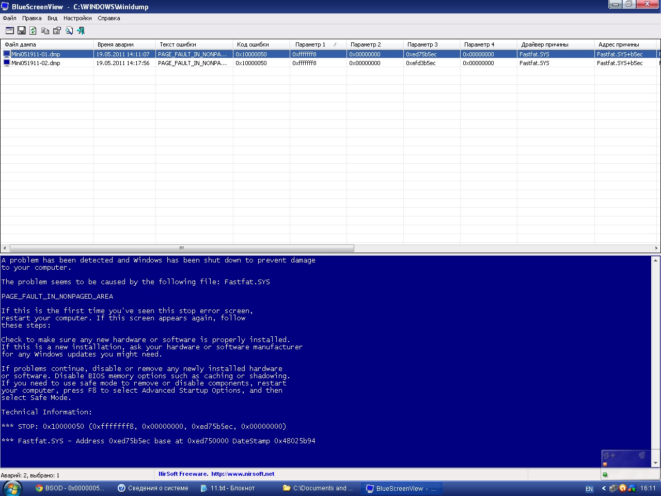Sort by the Параметр 4 column header
Viewport: 661px width, 496px height.
(x=489, y=44)
